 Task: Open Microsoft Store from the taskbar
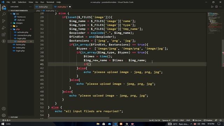pyautogui.click(x=104, y=124)
